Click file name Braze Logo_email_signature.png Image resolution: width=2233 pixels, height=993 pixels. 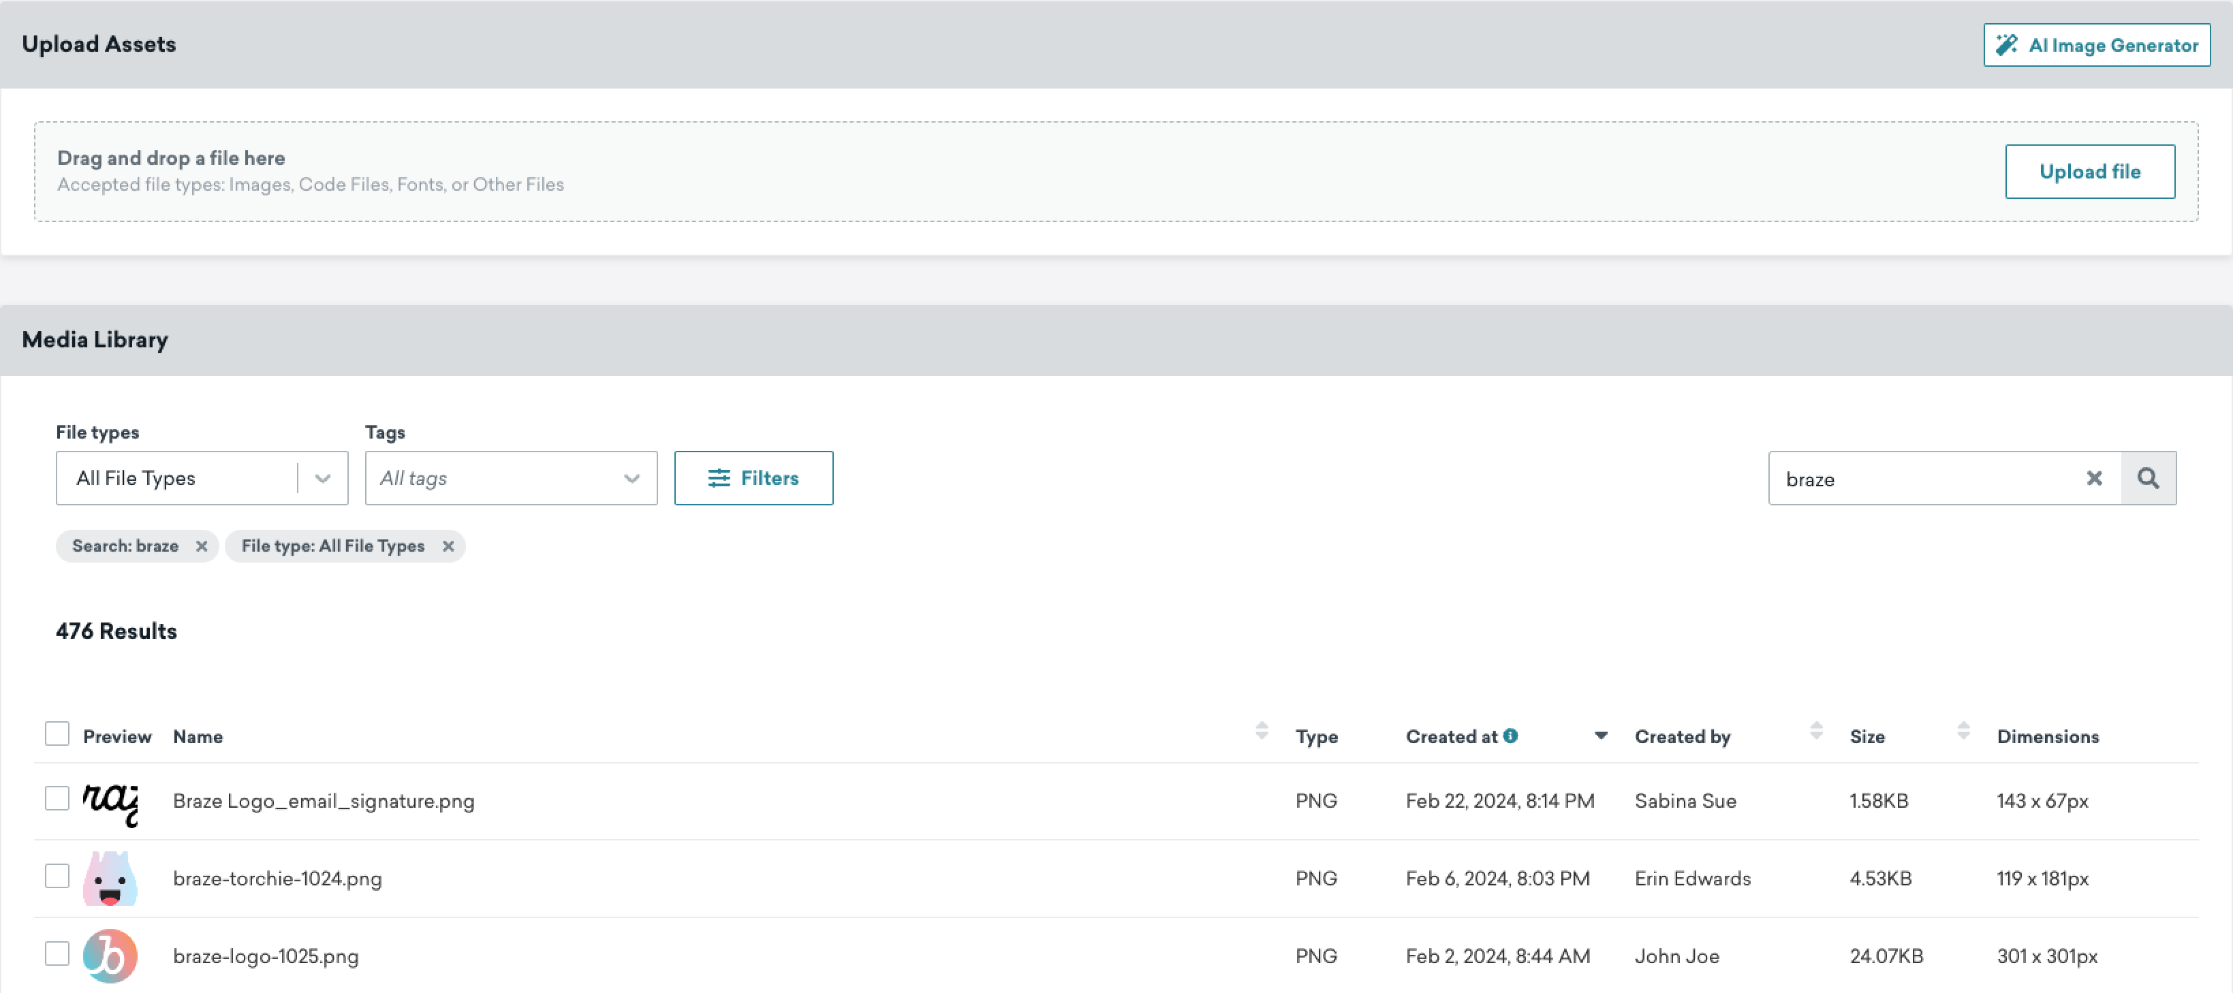coord(324,801)
